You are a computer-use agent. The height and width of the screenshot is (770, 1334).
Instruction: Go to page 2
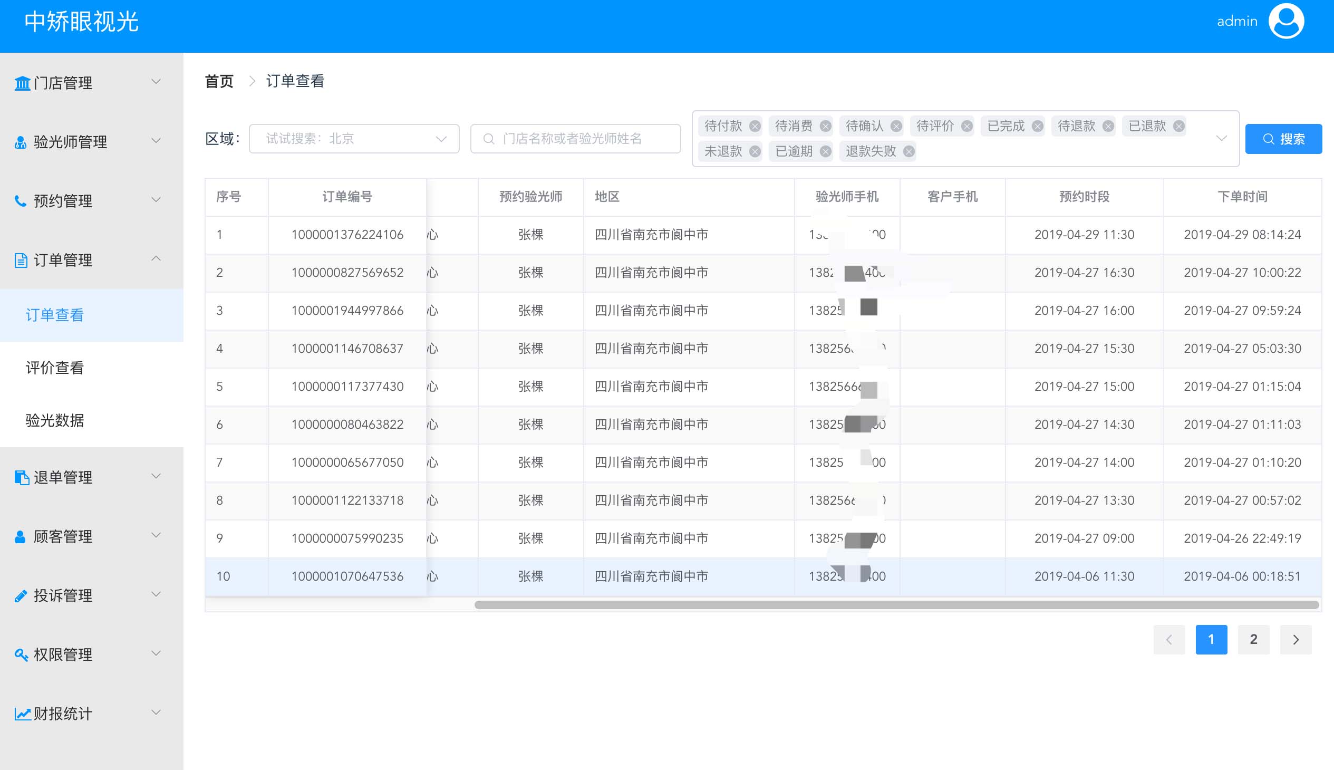pos(1254,639)
